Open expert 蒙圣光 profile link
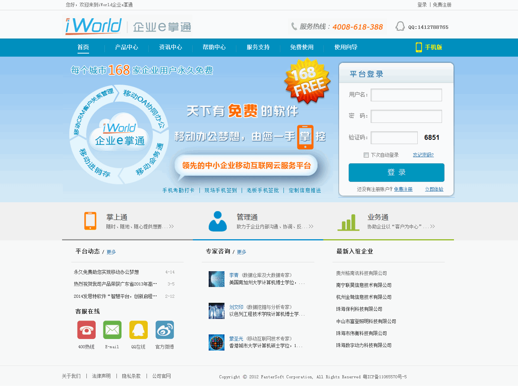 (x=236, y=339)
